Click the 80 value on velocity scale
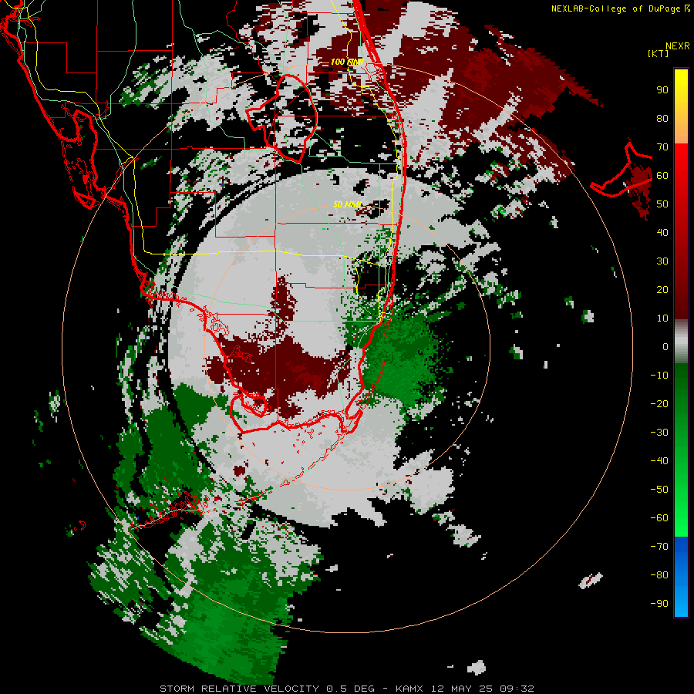Viewport: 694px width, 694px height. tap(662, 119)
